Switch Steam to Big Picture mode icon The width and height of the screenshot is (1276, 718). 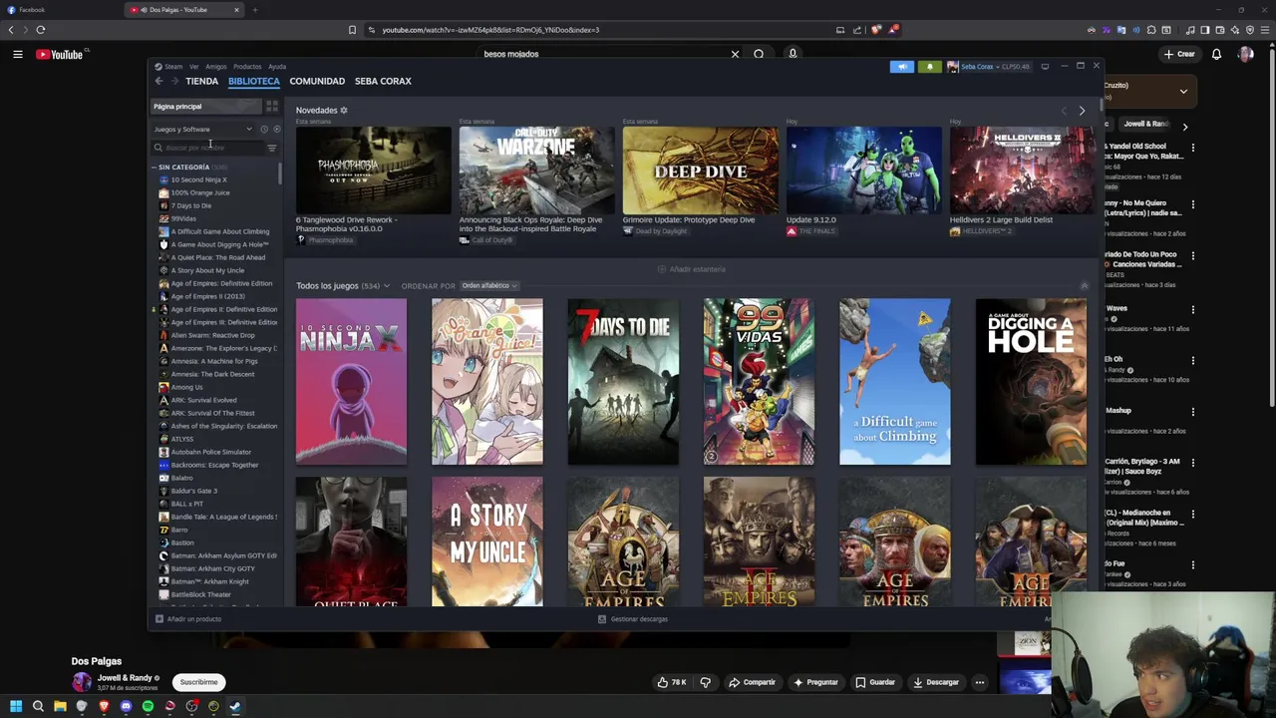tap(1045, 67)
